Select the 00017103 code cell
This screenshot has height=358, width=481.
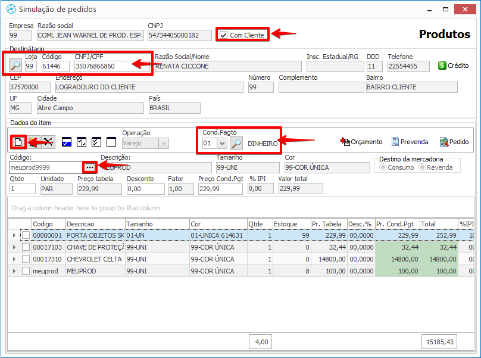coord(49,247)
